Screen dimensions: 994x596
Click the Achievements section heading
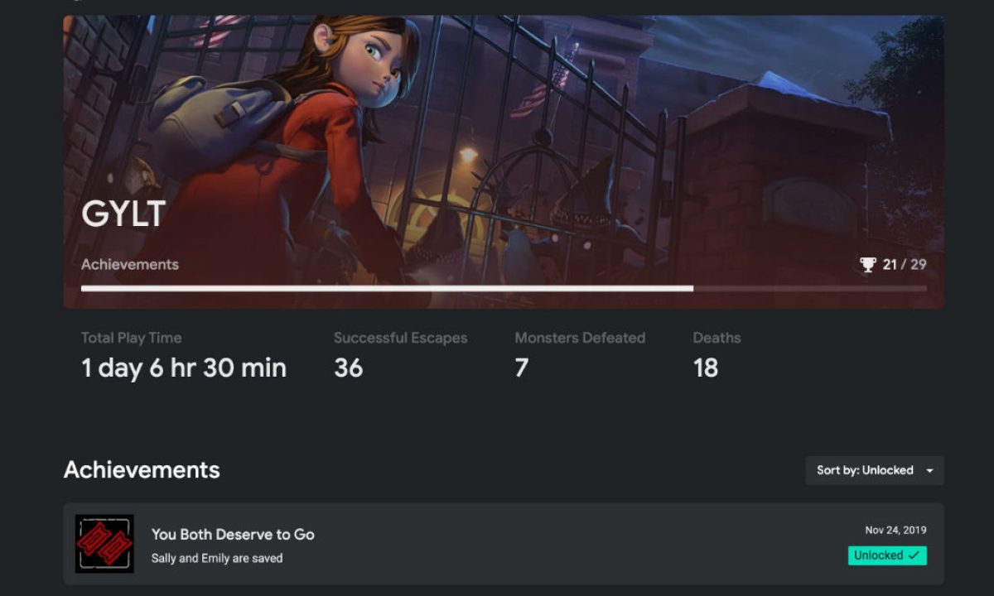[x=142, y=470]
